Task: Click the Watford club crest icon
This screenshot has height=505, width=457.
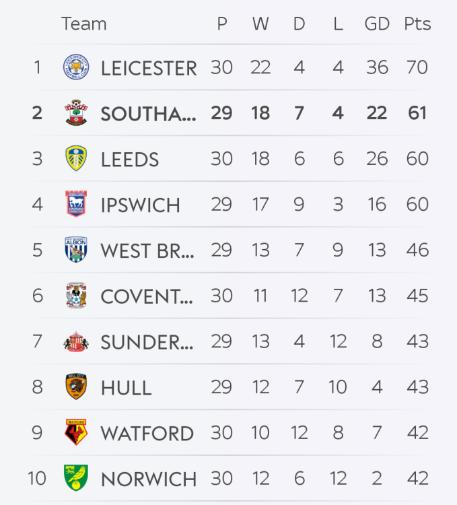Action: coord(76,433)
